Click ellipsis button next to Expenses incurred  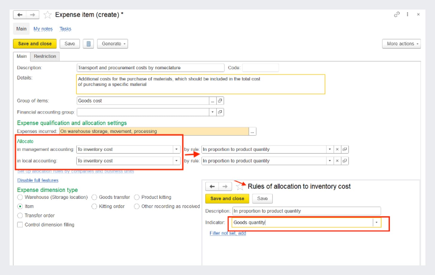pyautogui.click(x=252, y=131)
